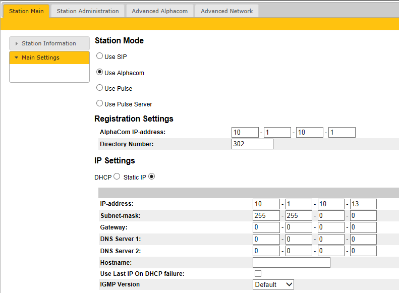This screenshot has width=399, height=293.
Task: Toggle Use Last IP On DHCP failure
Action: pos(258,273)
